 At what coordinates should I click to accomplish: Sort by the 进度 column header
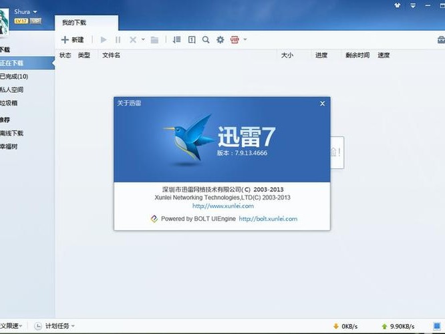(x=321, y=55)
